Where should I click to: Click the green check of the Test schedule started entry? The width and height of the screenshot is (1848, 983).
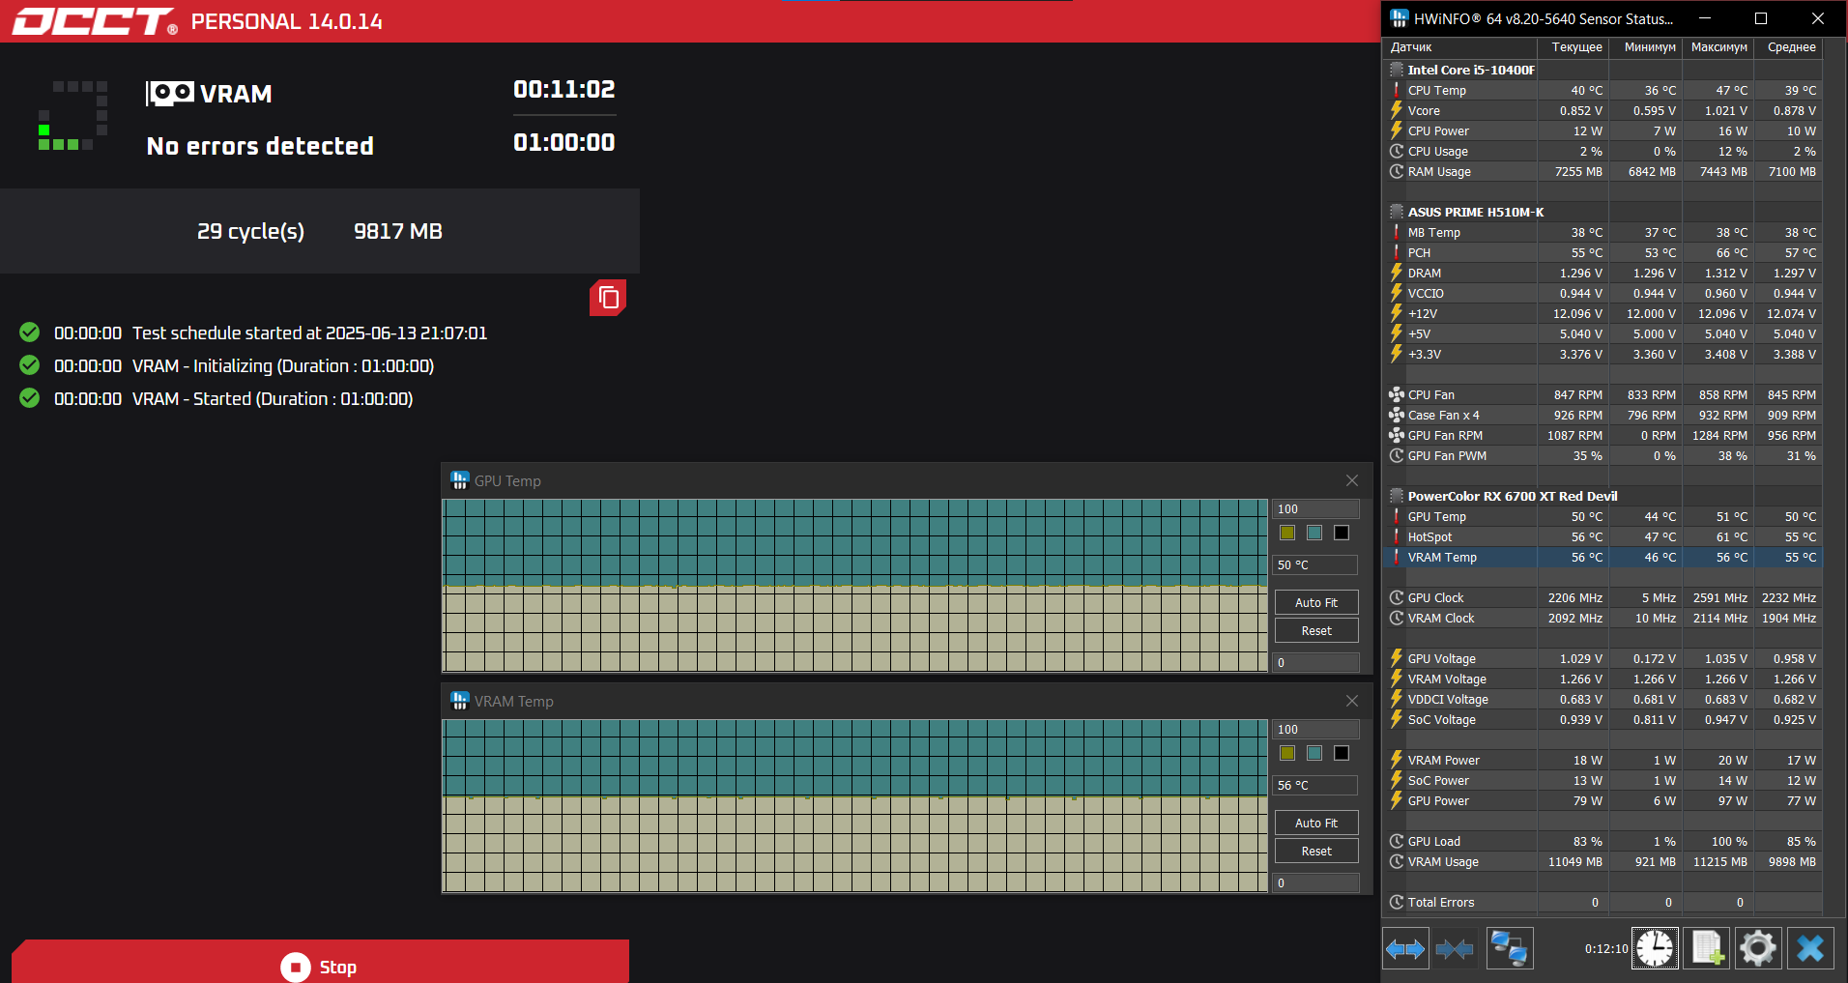pyautogui.click(x=30, y=332)
